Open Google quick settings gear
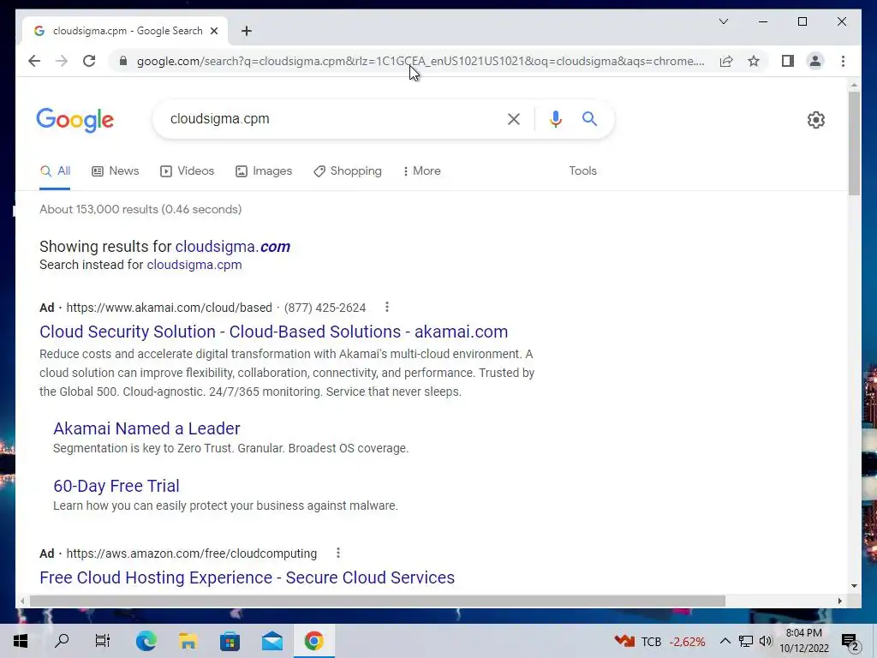 point(816,120)
